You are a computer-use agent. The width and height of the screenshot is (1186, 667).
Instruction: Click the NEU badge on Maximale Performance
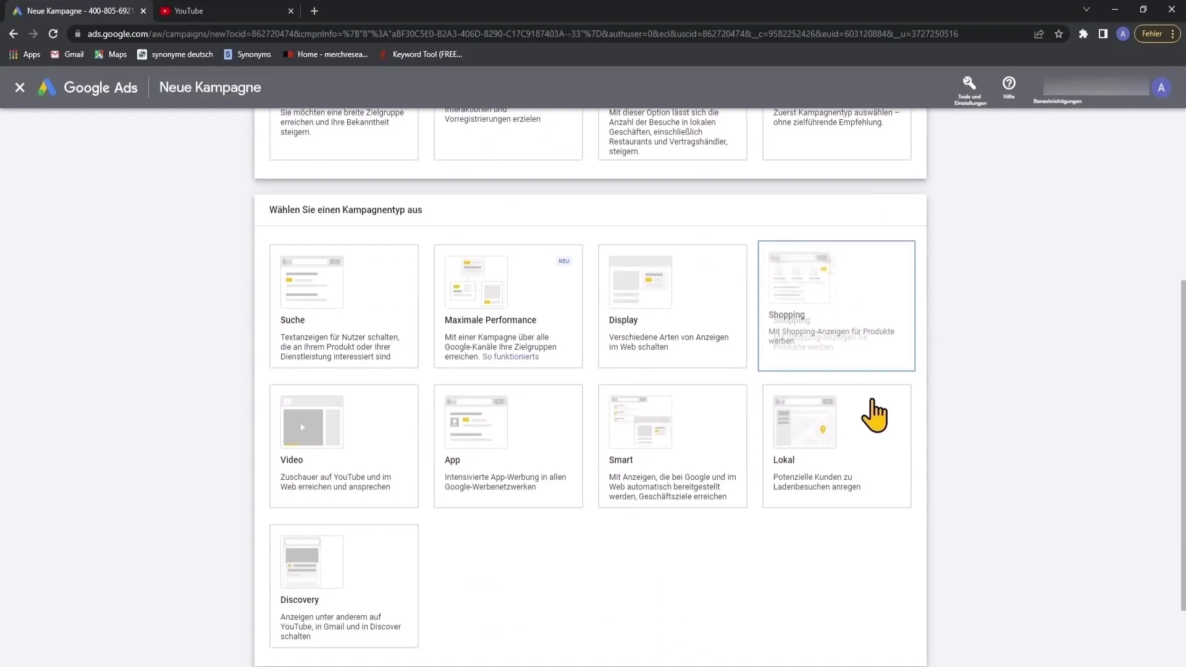pyautogui.click(x=564, y=261)
